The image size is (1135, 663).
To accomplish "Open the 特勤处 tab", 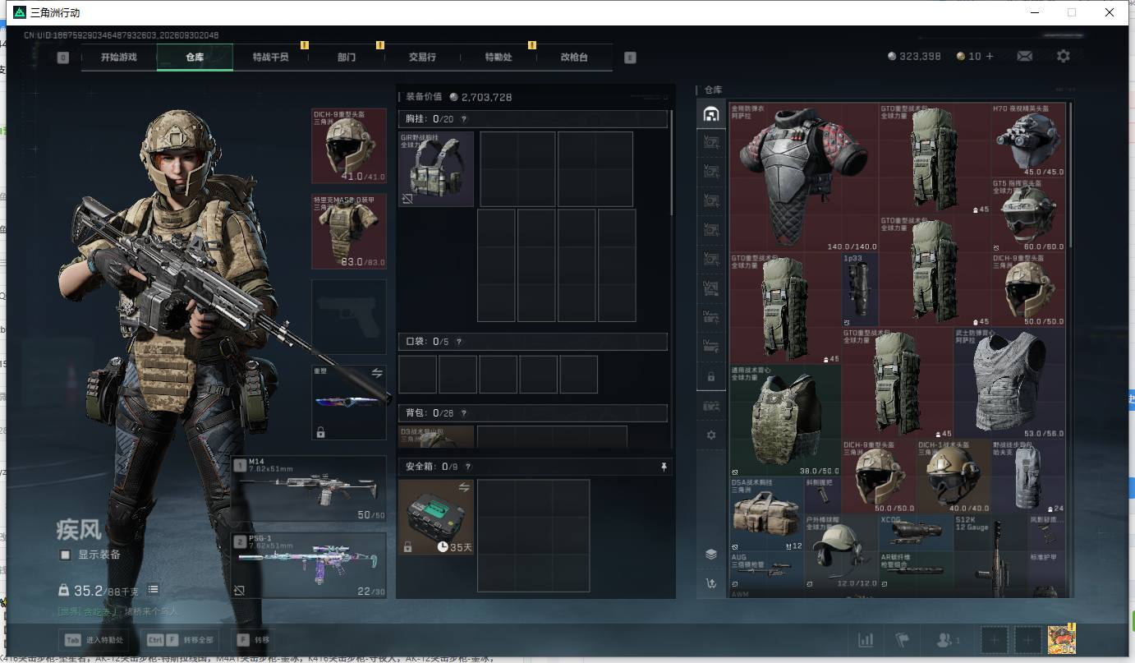I will [499, 58].
